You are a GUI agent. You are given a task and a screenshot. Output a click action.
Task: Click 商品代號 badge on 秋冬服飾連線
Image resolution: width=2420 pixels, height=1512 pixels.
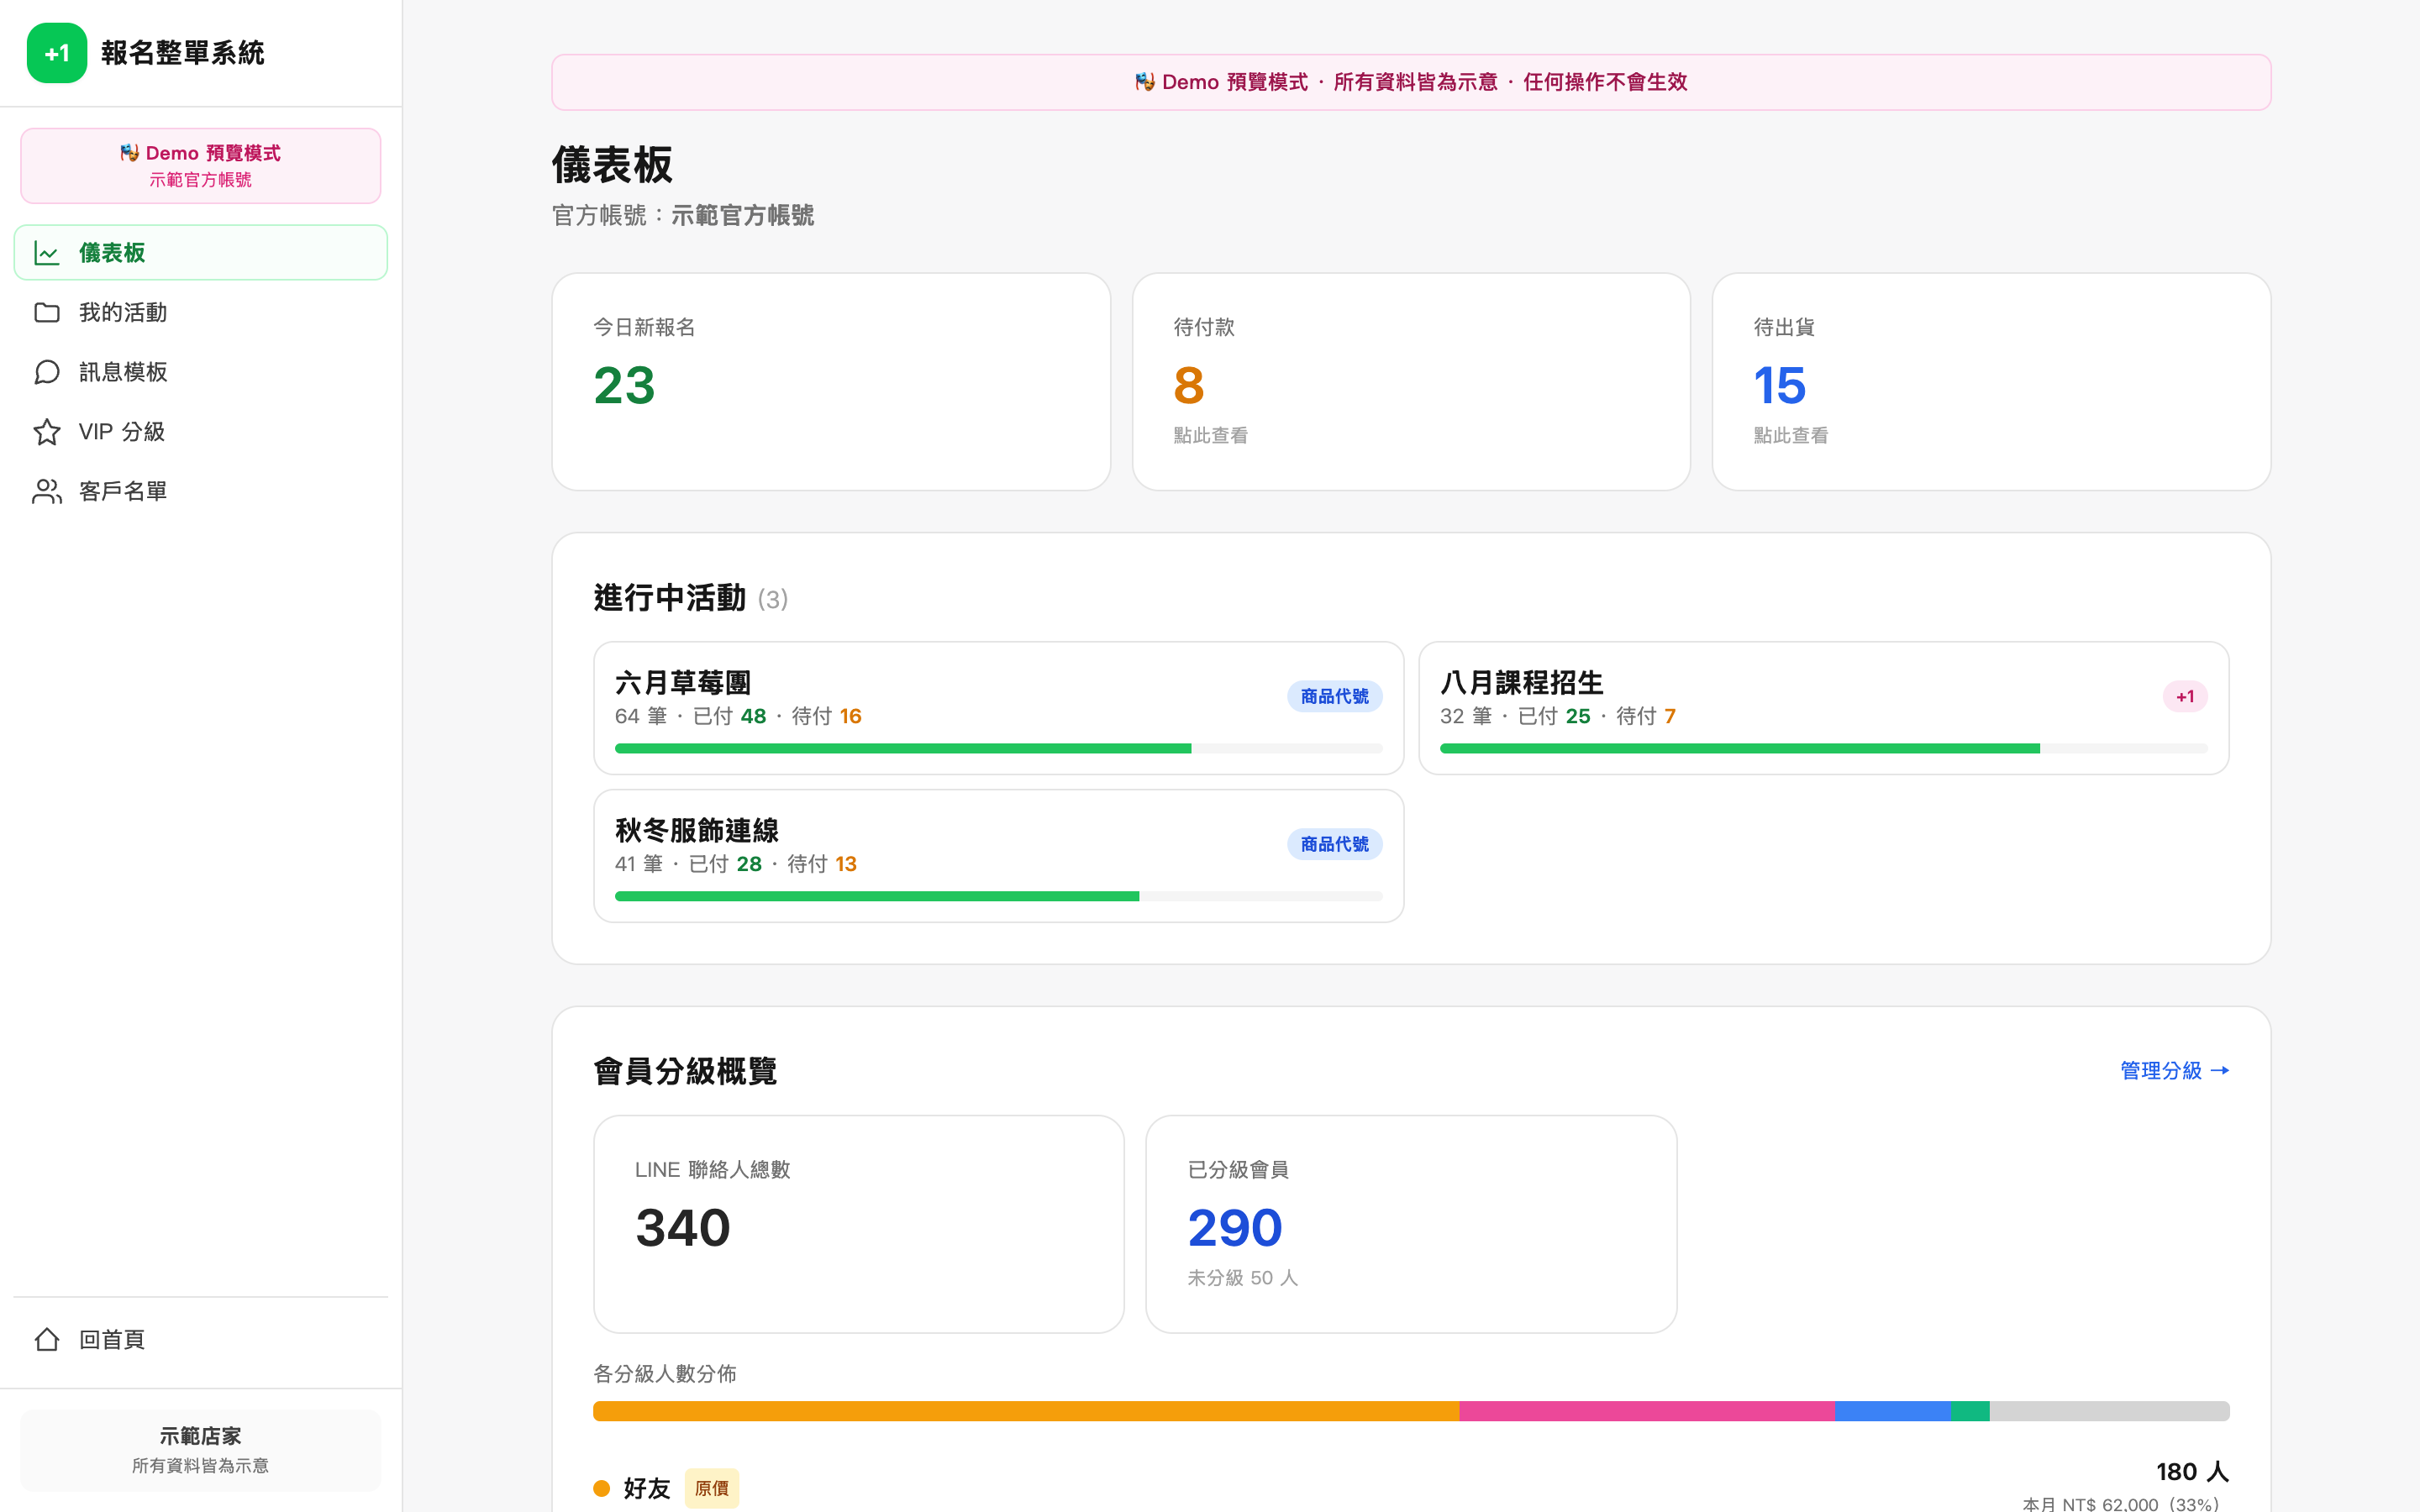point(1334,844)
